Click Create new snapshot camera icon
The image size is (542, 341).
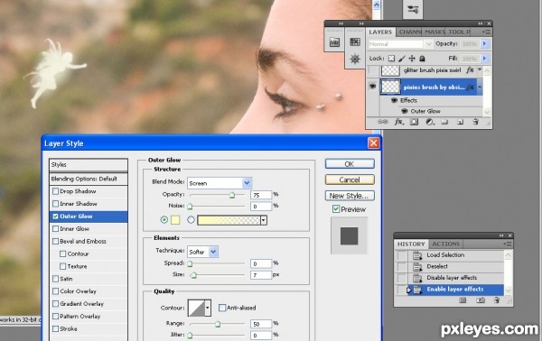(481, 300)
